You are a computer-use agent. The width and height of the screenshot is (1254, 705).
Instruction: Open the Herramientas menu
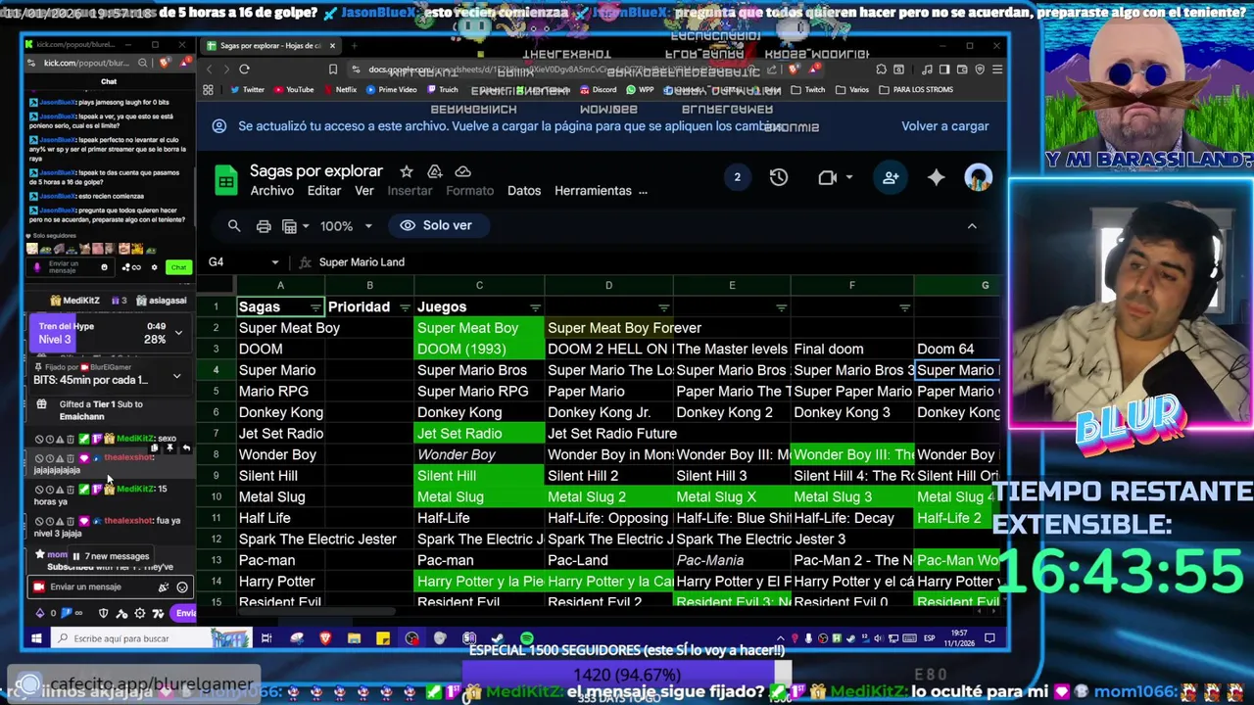click(x=593, y=191)
